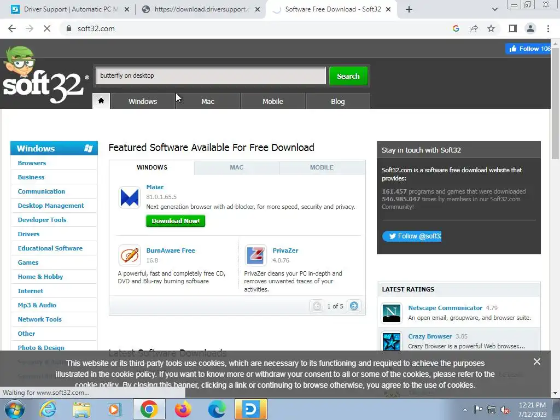Open File Explorer from the taskbar
The image size is (560, 420).
pyautogui.click(x=81, y=409)
